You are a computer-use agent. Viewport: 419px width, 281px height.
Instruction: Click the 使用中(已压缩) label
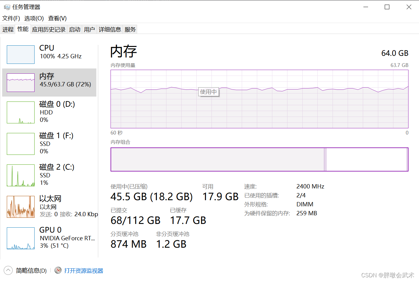pyautogui.click(x=129, y=186)
